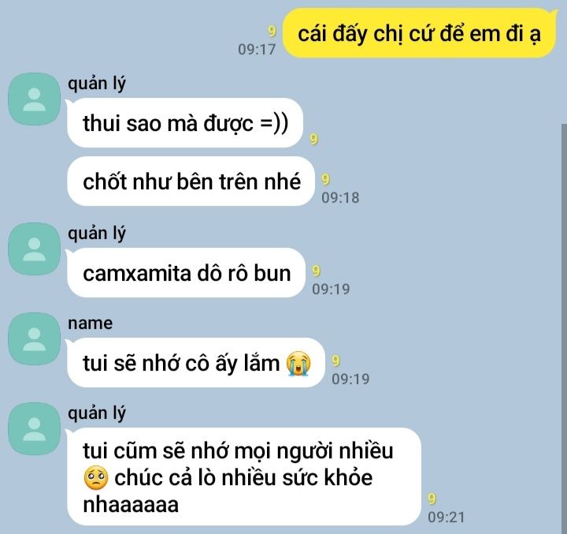Click the 'quản lý' name above 'camxamita dô rô bun'

97,234
